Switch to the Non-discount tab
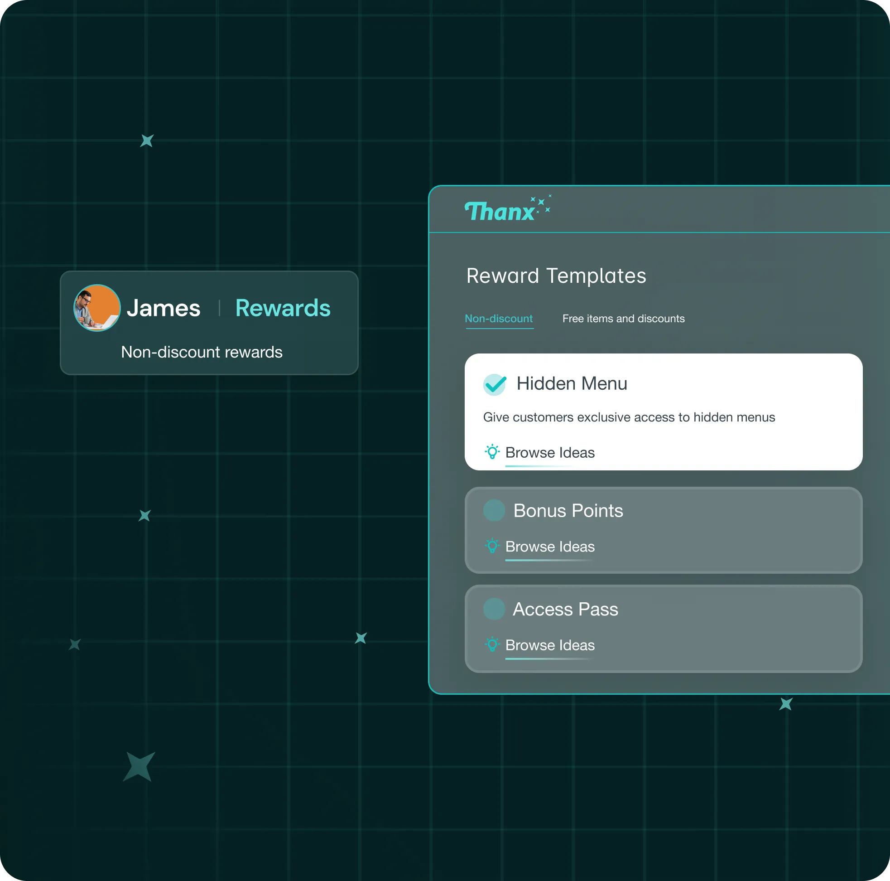Image resolution: width=890 pixels, height=881 pixels. click(498, 319)
